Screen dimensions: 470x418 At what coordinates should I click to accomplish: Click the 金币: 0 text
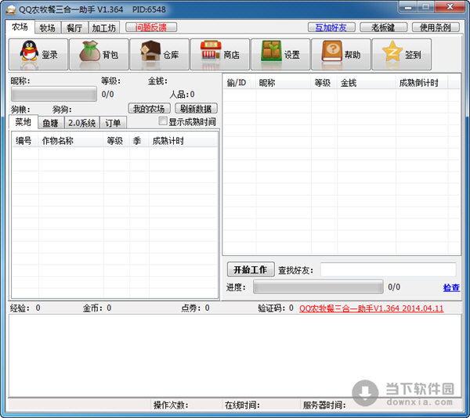click(97, 308)
